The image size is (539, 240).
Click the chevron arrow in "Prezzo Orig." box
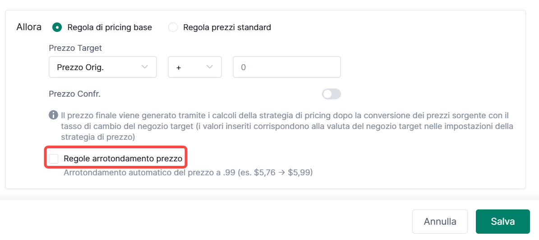pos(145,67)
